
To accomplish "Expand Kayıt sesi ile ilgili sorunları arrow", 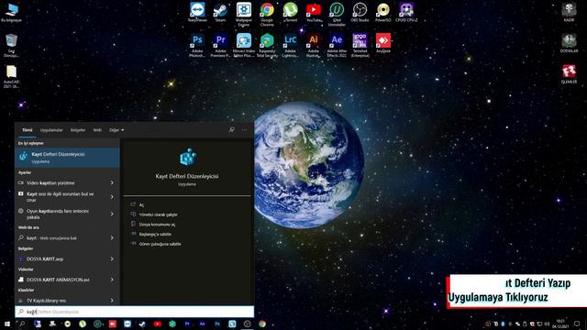I will click(x=112, y=197).
